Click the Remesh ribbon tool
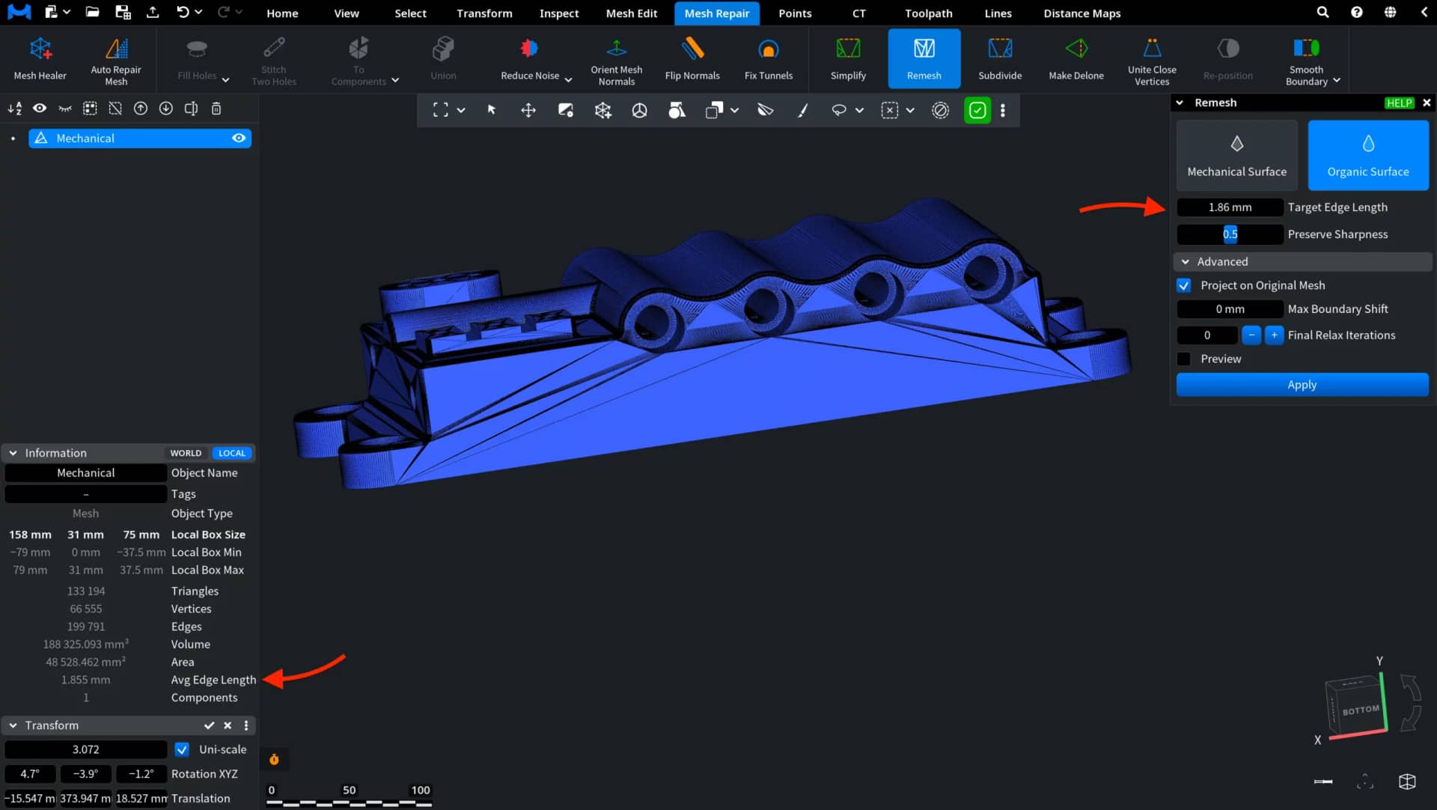The height and width of the screenshot is (810, 1437). pyautogui.click(x=924, y=58)
